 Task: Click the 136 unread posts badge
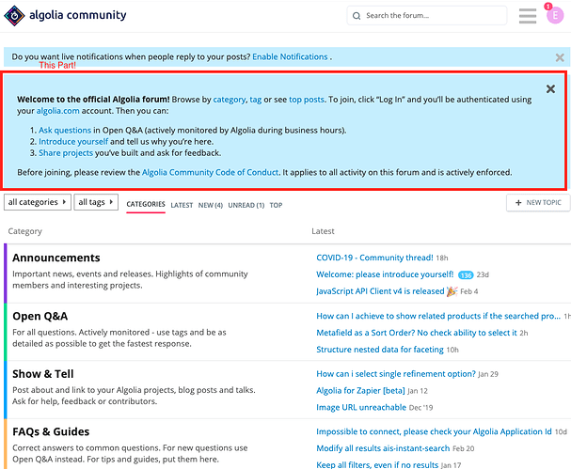tap(466, 275)
